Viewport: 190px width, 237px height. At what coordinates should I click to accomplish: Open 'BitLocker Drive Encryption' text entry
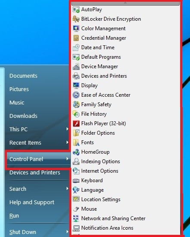[111, 19]
